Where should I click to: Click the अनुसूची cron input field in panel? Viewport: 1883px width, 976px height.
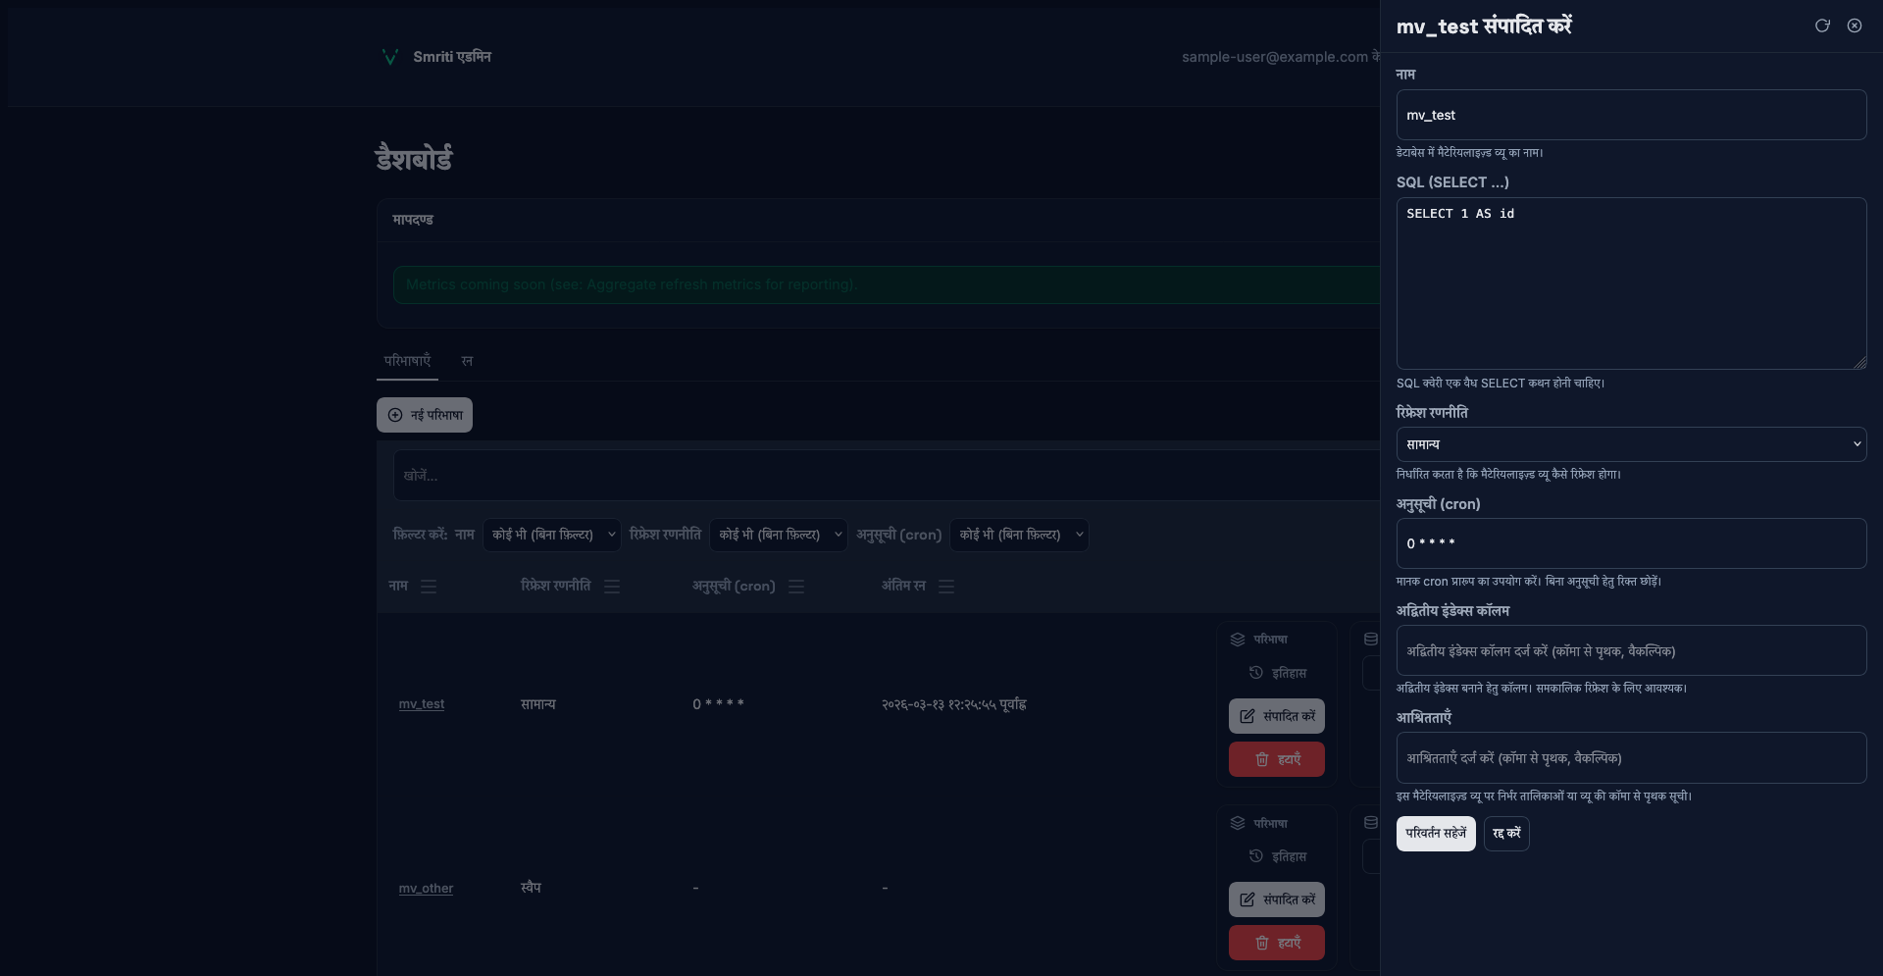click(1630, 543)
